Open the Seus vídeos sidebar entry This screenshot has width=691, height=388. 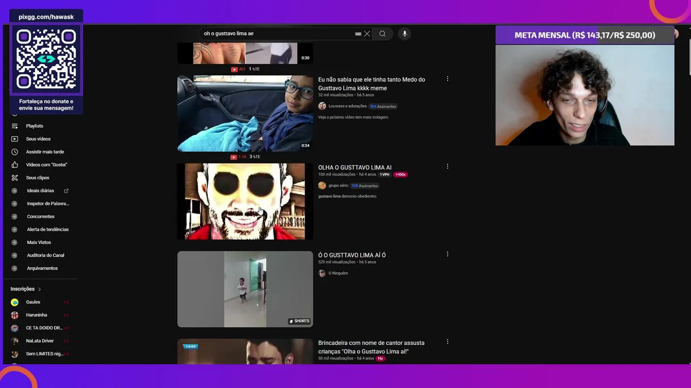click(38, 139)
